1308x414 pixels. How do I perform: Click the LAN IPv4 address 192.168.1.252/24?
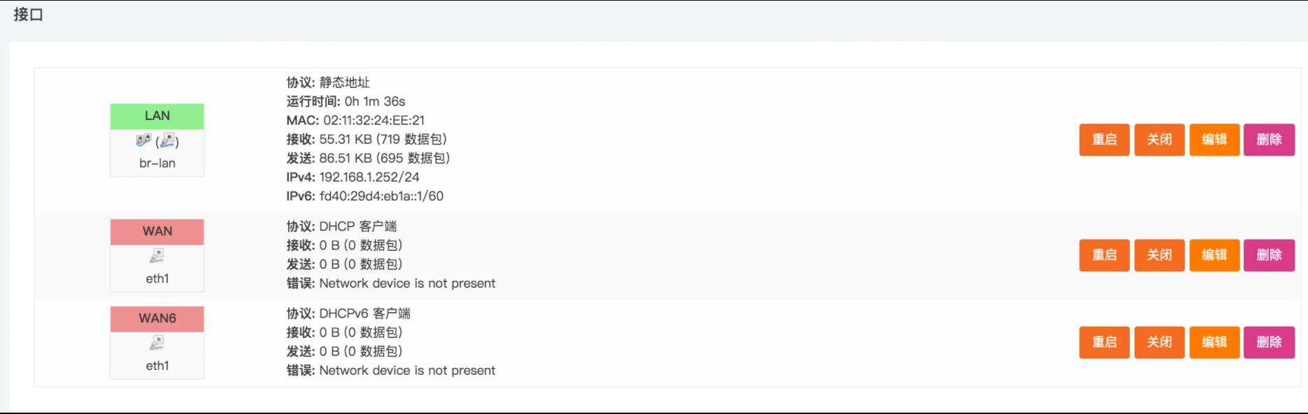tap(369, 177)
